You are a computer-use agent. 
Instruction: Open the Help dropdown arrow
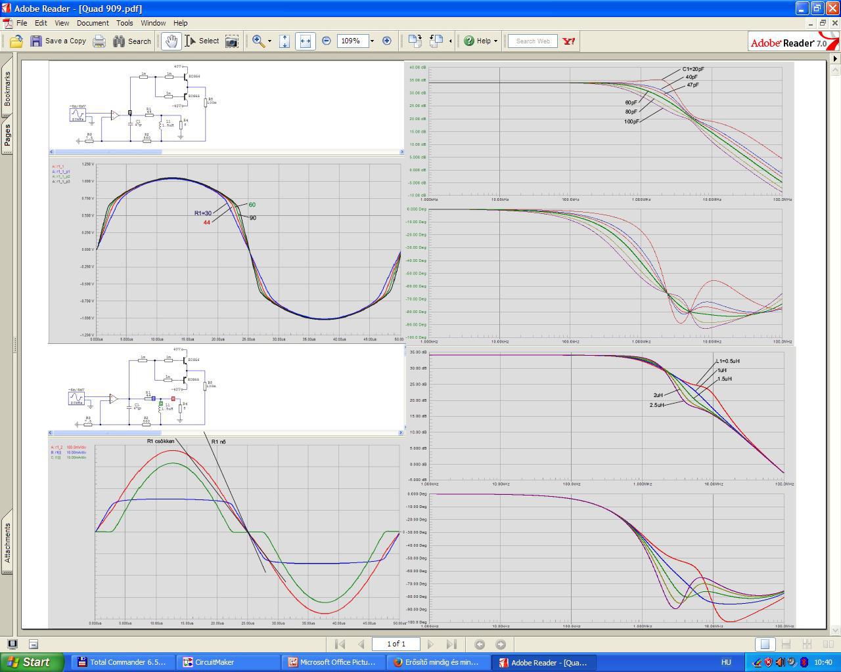[x=495, y=41]
